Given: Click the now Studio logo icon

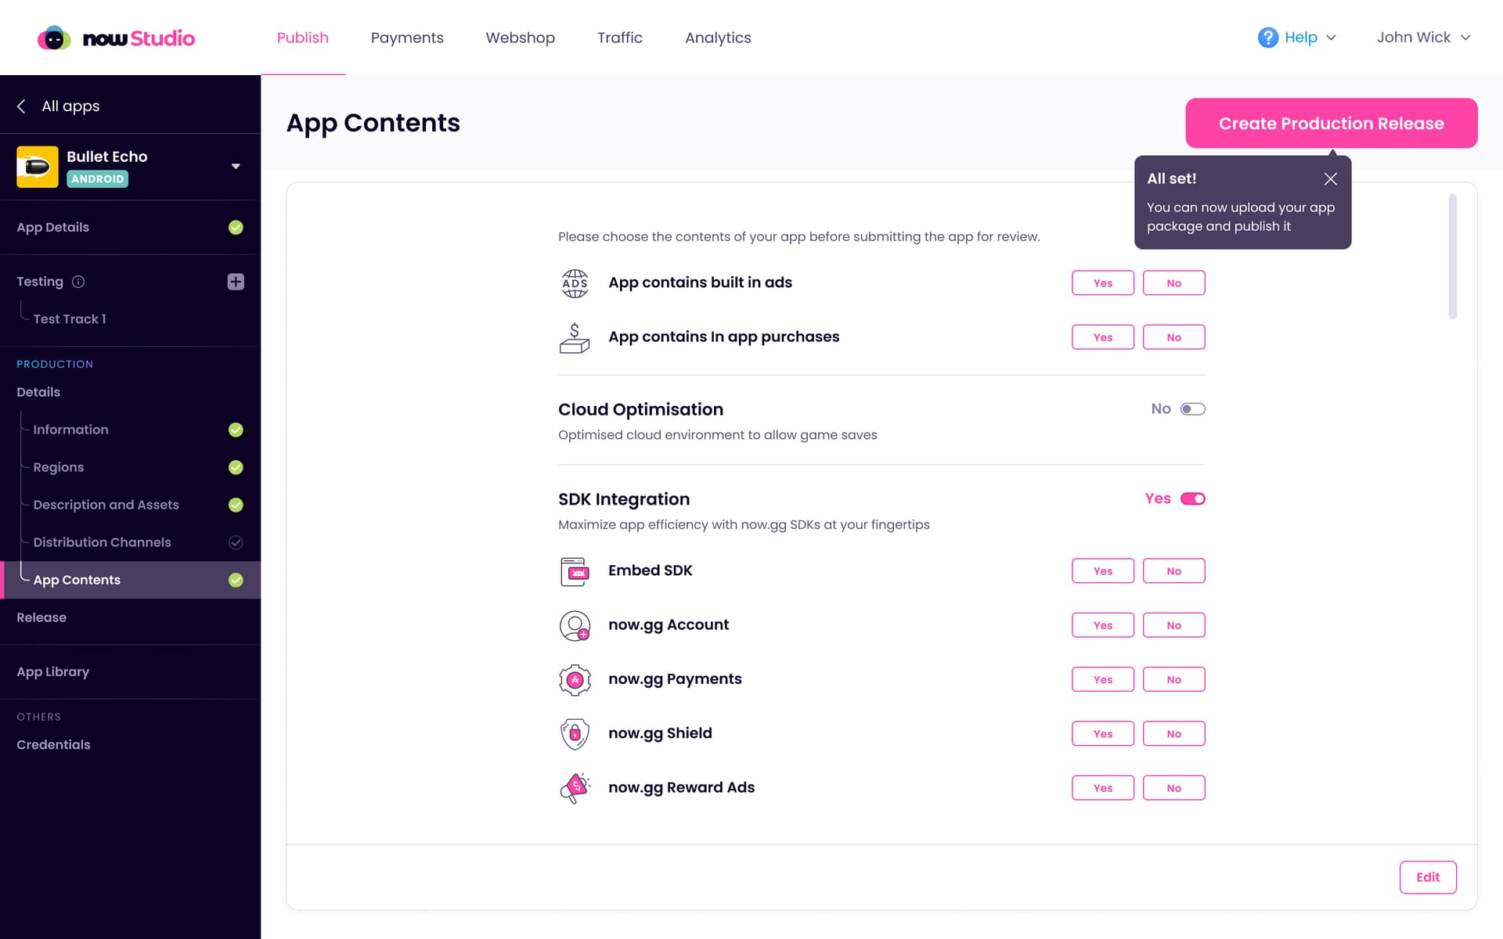Looking at the screenshot, I should pyautogui.click(x=54, y=38).
